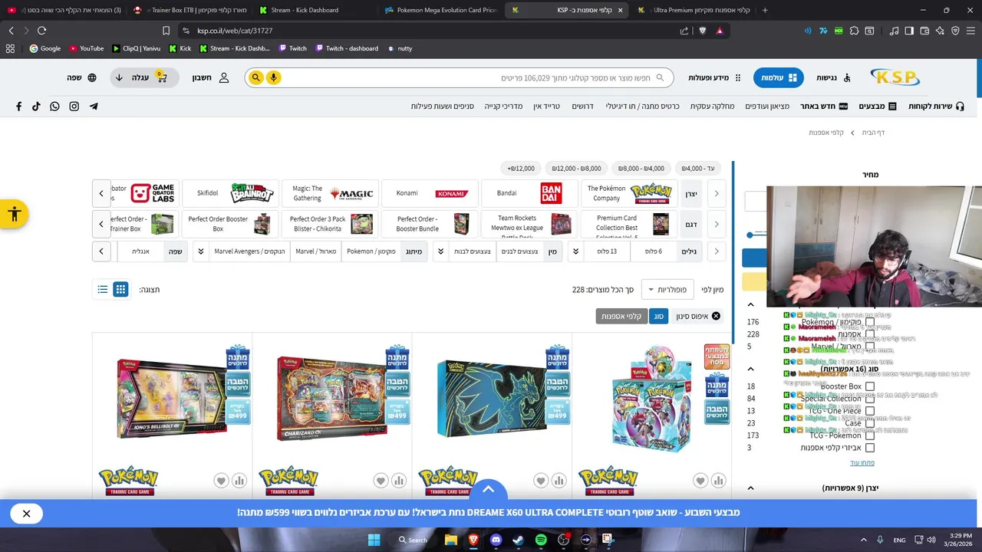Open the sort by פופולריות dropdown
The image size is (982, 552).
(x=667, y=290)
